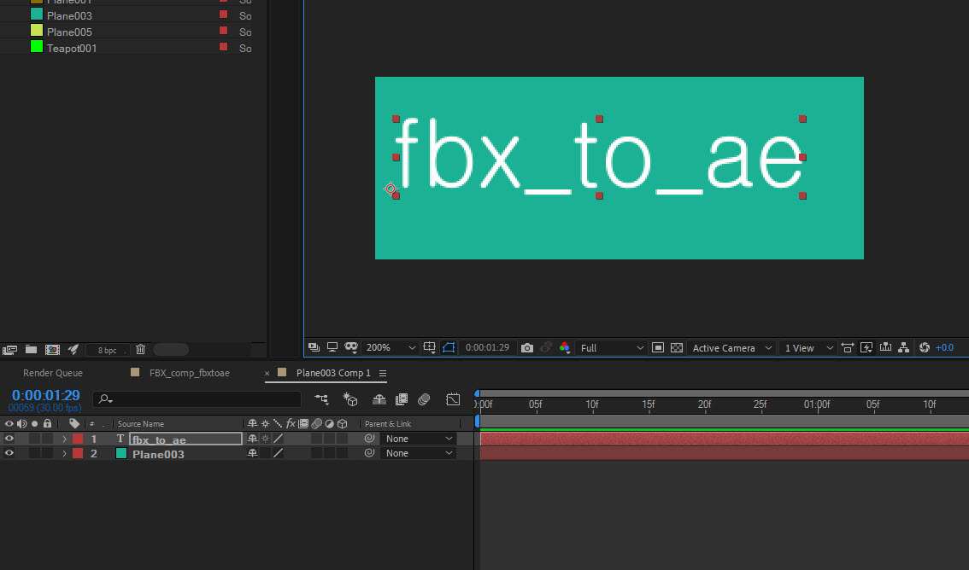
Task: Toggle always preview this view icon
Action: pyautogui.click(x=314, y=347)
